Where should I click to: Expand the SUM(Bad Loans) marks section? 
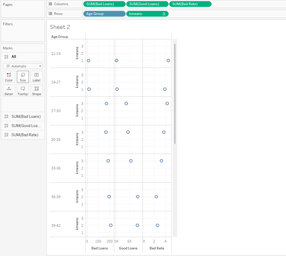pos(23,116)
